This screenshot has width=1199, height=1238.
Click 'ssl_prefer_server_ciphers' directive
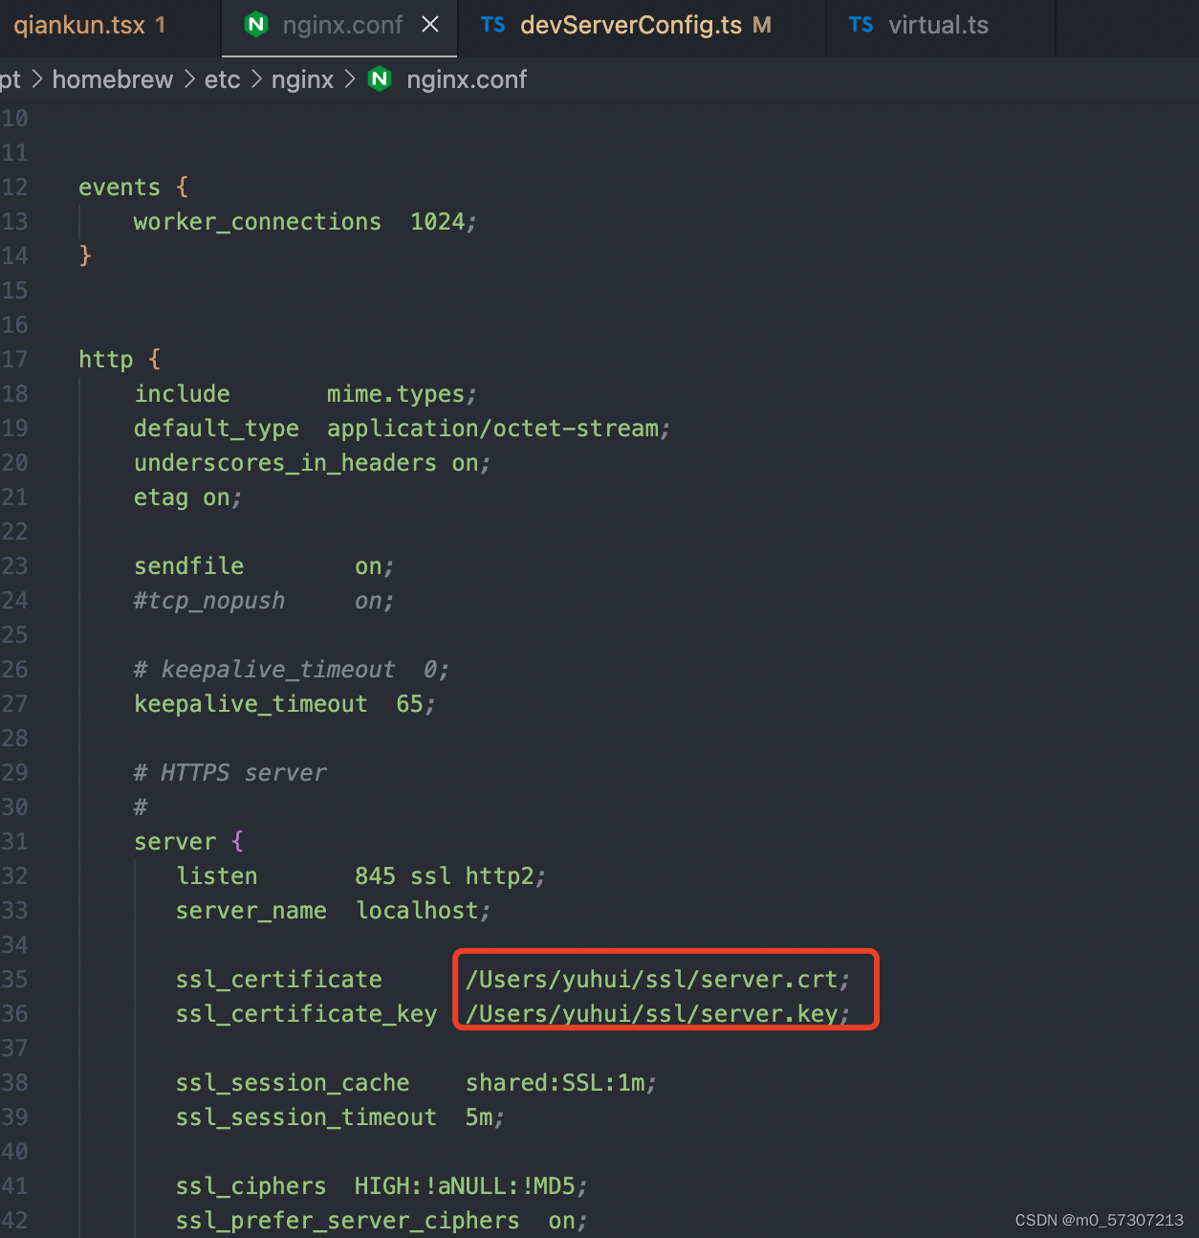tap(347, 1221)
